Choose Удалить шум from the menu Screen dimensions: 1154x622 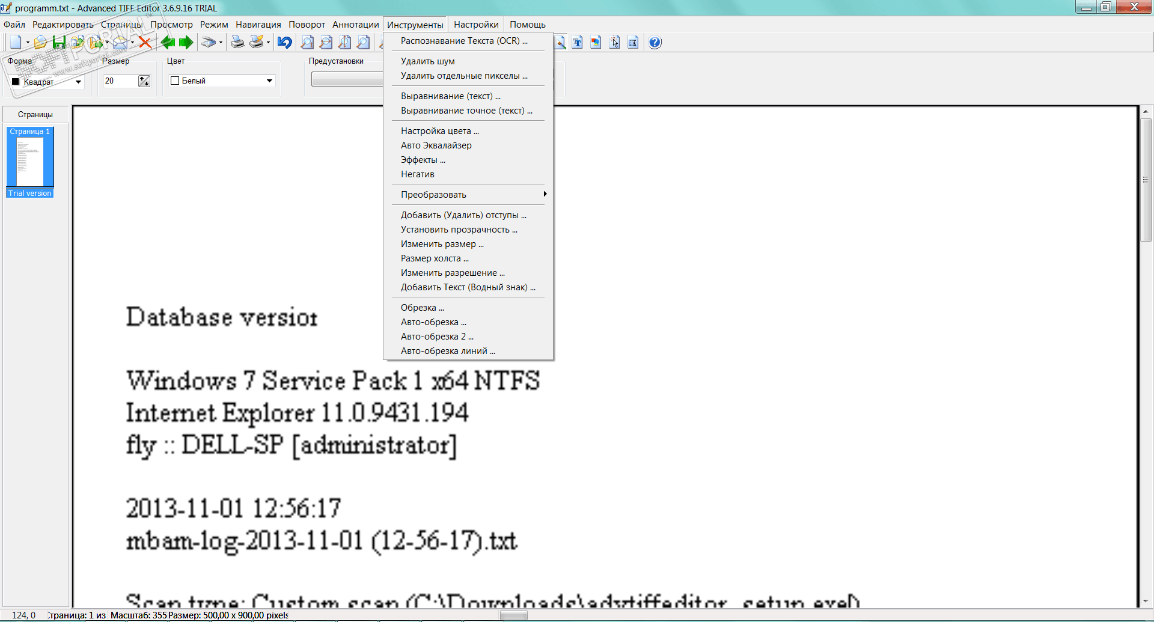coord(468,61)
